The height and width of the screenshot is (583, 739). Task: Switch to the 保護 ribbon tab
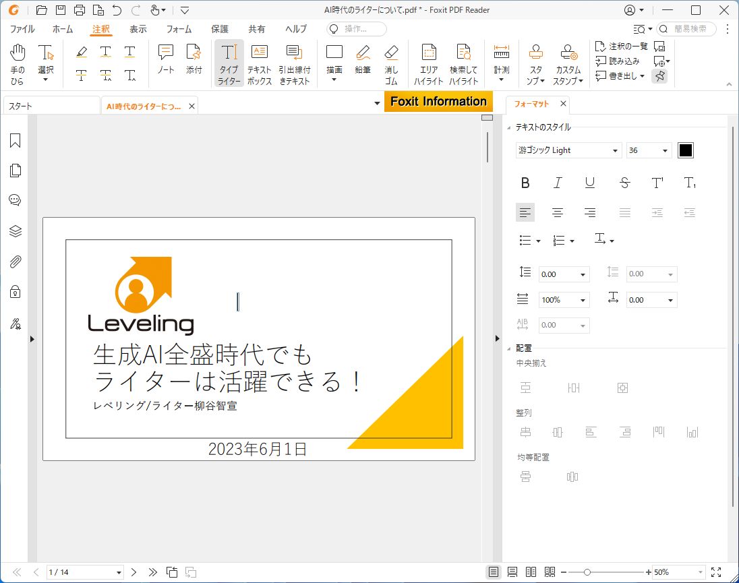220,29
